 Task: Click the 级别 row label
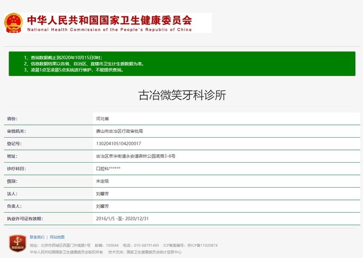click(x=12, y=181)
